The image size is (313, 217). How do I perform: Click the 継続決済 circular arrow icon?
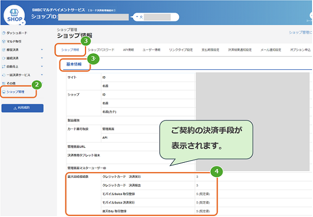[4, 58]
